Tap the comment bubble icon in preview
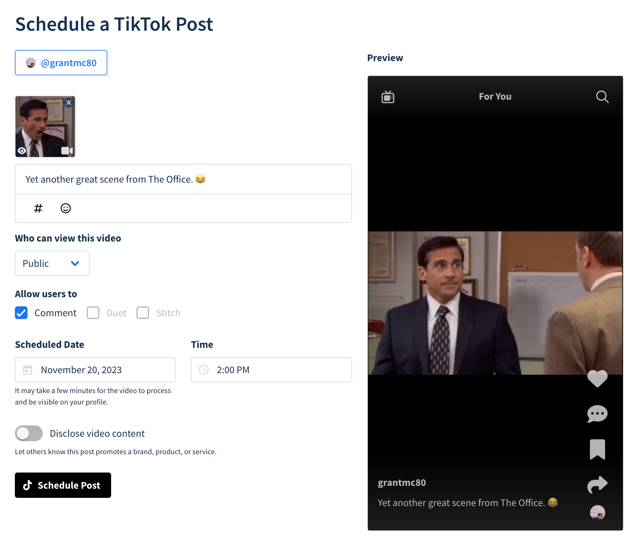This screenshot has width=635, height=545. click(x=597, y=414)
